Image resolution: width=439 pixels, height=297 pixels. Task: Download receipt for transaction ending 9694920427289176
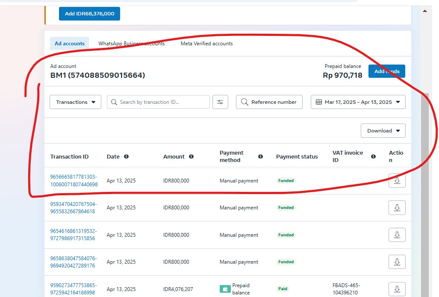click(x=397, y=262)
